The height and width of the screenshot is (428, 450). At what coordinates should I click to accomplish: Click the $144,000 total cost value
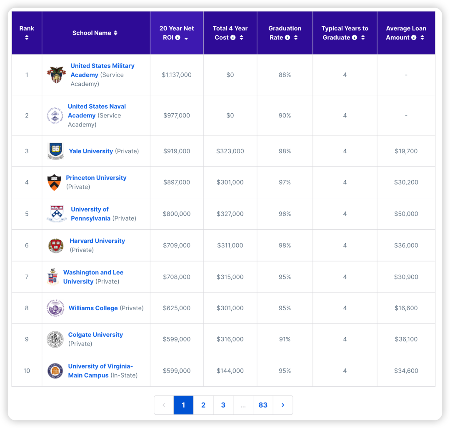(x=230, y=371)
